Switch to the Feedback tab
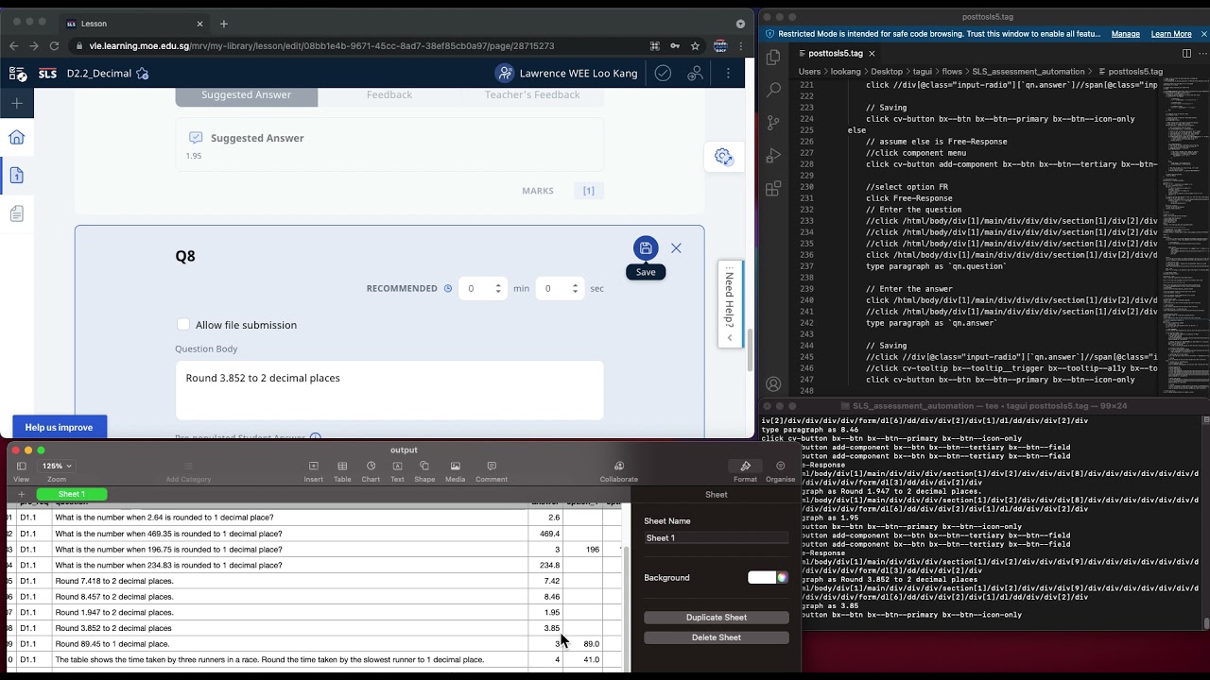The height and width of the screenshot is (680, 1210). click(x=389, y=94)
